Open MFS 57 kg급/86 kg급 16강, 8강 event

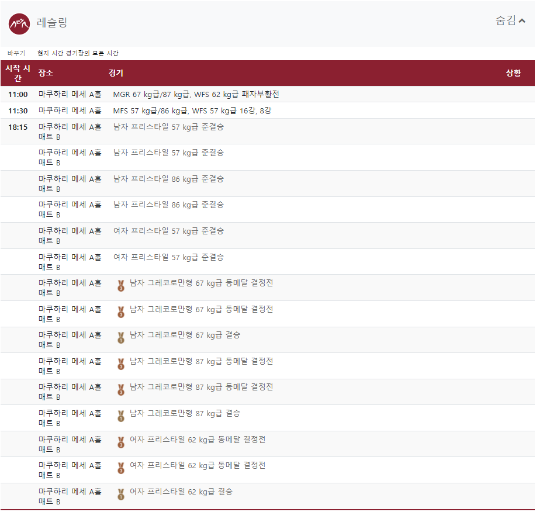pyautogui.click(x=192, y=110)
